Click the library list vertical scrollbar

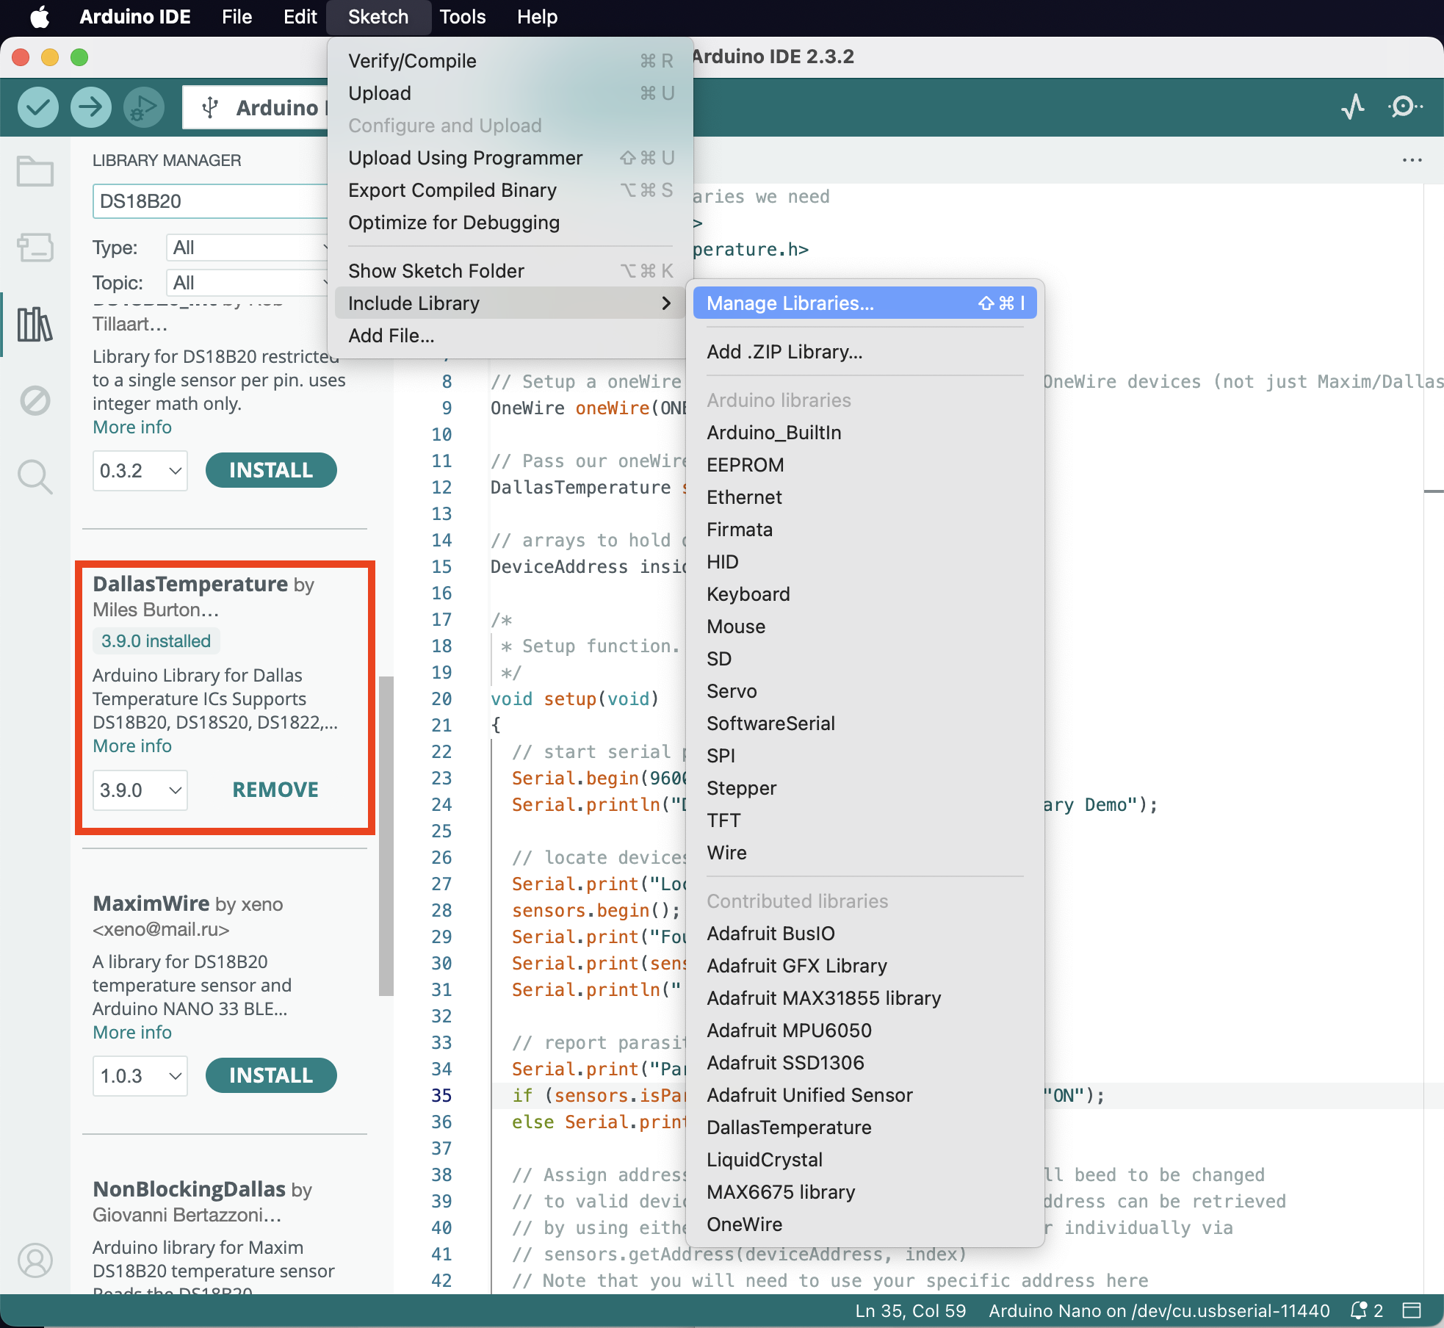point(386,836)
